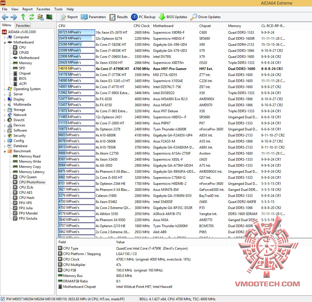The image size is (312, 302).
Task: Select the highlighted 14616 MPixel/s result bar
Action: click(76, 69)
